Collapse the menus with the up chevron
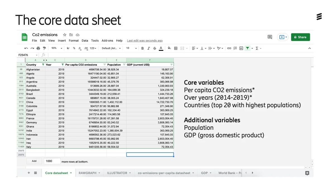This screenshot has width=335, height=188. 309,48
